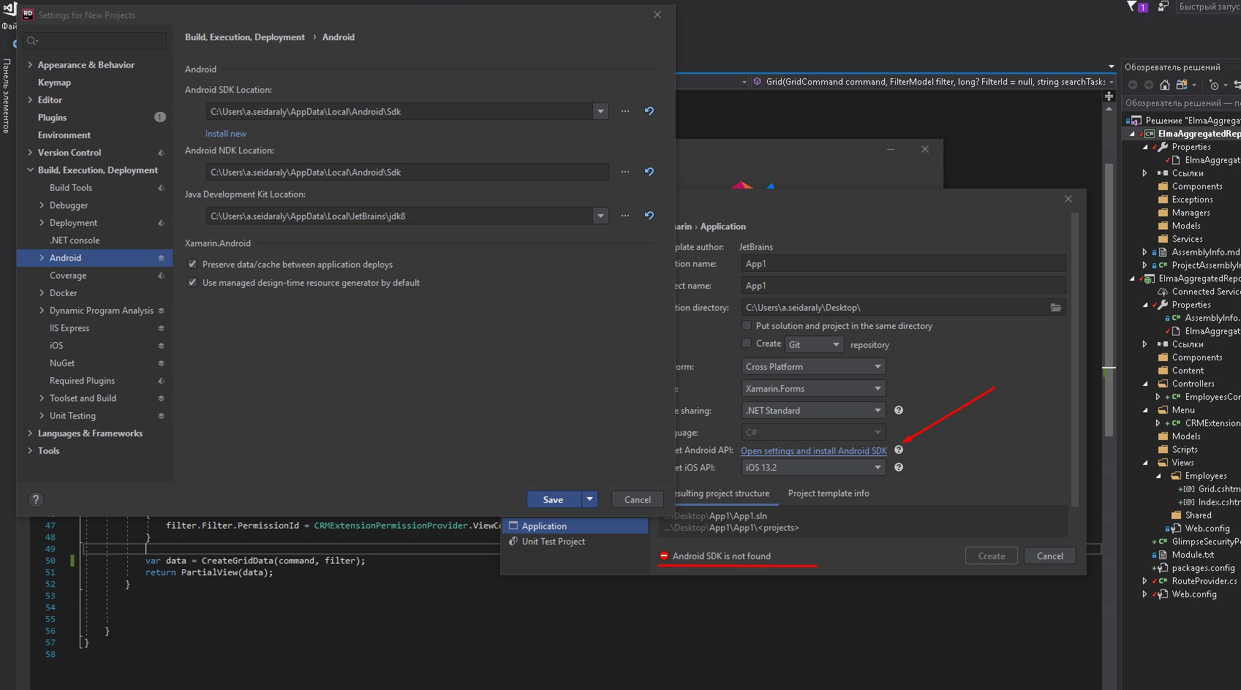The image size is (1241, 690).
Task: Click Forward arrow in Solution Explorer toolbar
Action: coord(1149,85)
